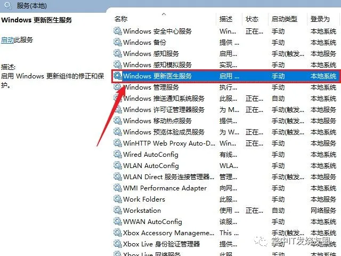This screenshot has height=256, width=341.
Task: Select Windows 管理服务 row
Action: [226, 87]
